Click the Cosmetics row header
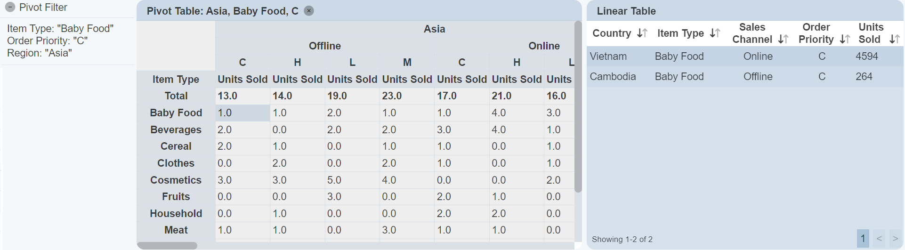The height and width of the screenshot is (250, 905). [176, 180]
